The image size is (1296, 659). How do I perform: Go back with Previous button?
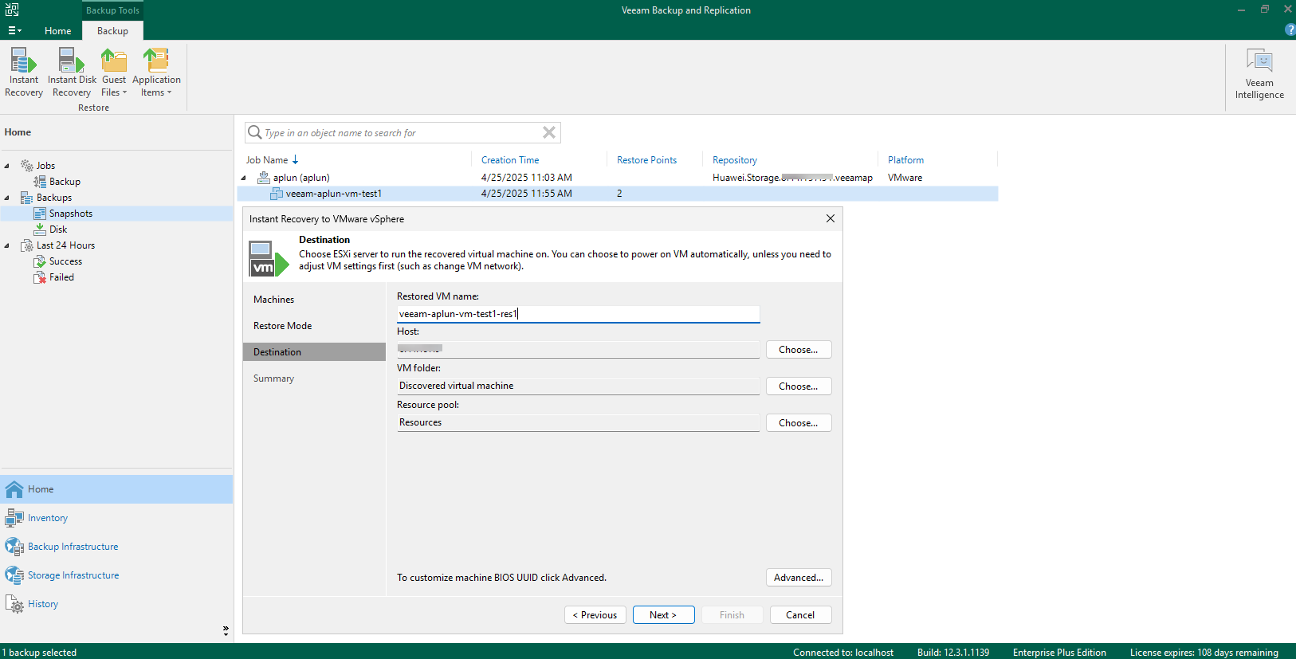pyautogui.click(x=595, y=615)
